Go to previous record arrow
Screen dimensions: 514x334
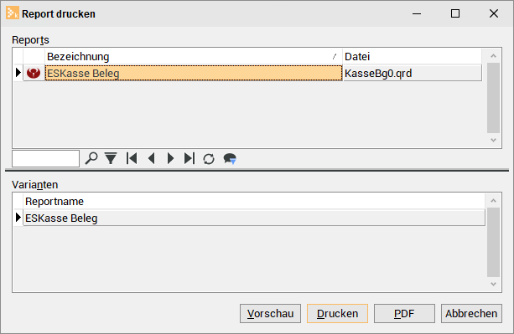click(x=151, y=158)
